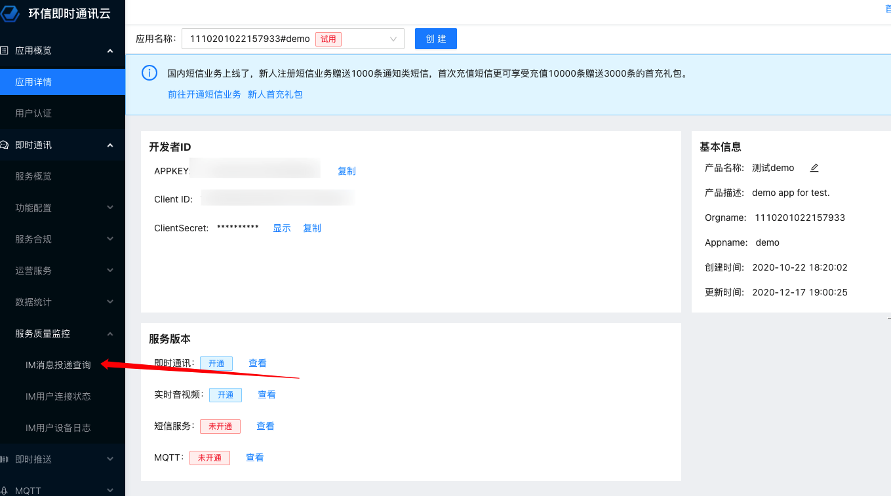Collapse the 服务质量监控 submenu
The image size is (891, 496).
(x=110, y=334)
